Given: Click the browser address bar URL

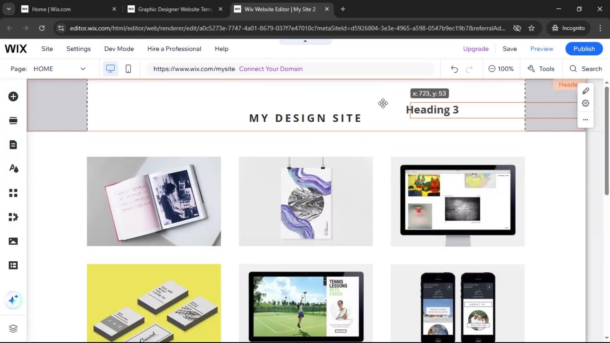Looking at the screenshot, I should click(x=288, y=28).
